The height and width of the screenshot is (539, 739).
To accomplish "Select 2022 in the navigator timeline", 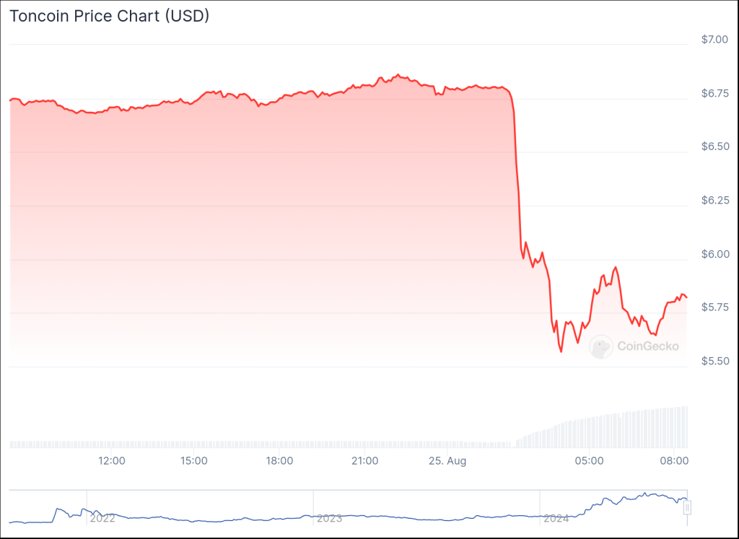I will click(102, 518).
